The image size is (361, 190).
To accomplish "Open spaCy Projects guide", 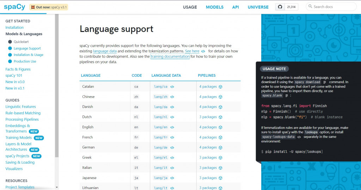I will [18, 156].
